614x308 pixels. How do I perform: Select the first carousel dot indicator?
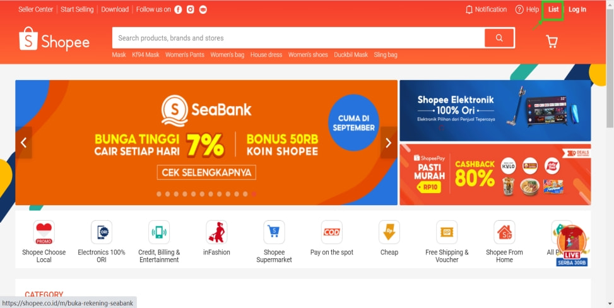(x=159, y=194)
